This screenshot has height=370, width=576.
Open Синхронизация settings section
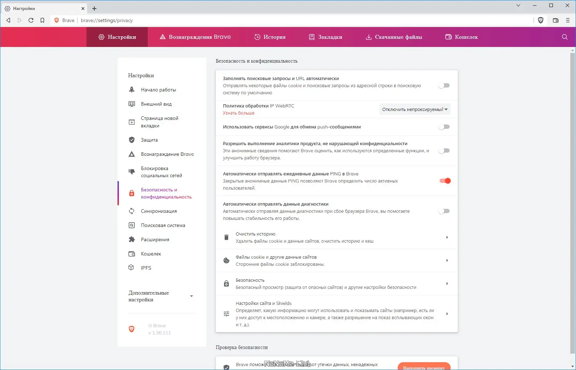tap(159, 211)
